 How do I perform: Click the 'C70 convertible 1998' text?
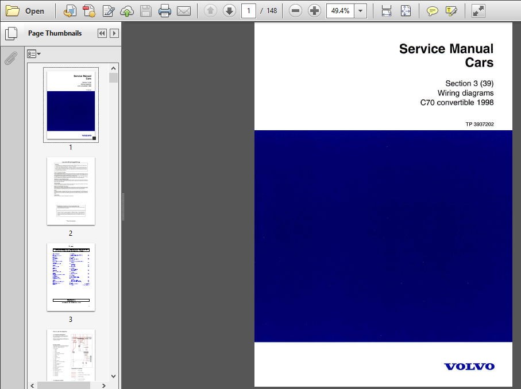coord(457,103)
